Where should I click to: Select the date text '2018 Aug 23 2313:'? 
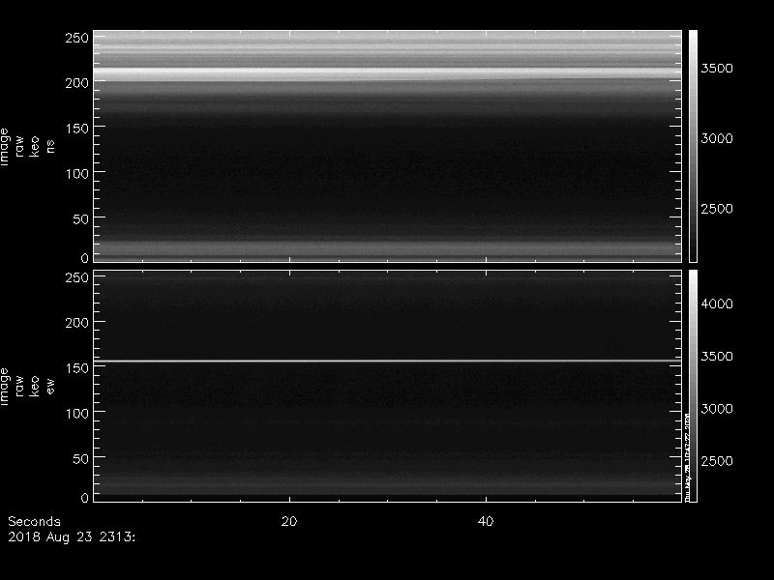point(72,537)
